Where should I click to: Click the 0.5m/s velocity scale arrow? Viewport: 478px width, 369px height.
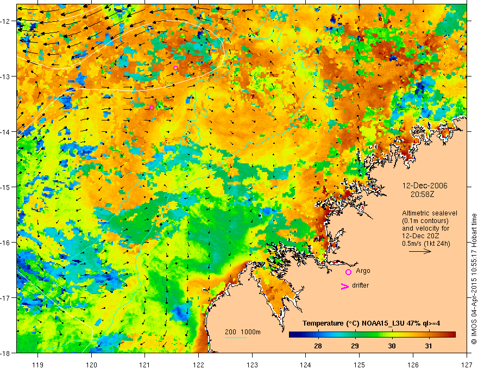pos(420,251)
